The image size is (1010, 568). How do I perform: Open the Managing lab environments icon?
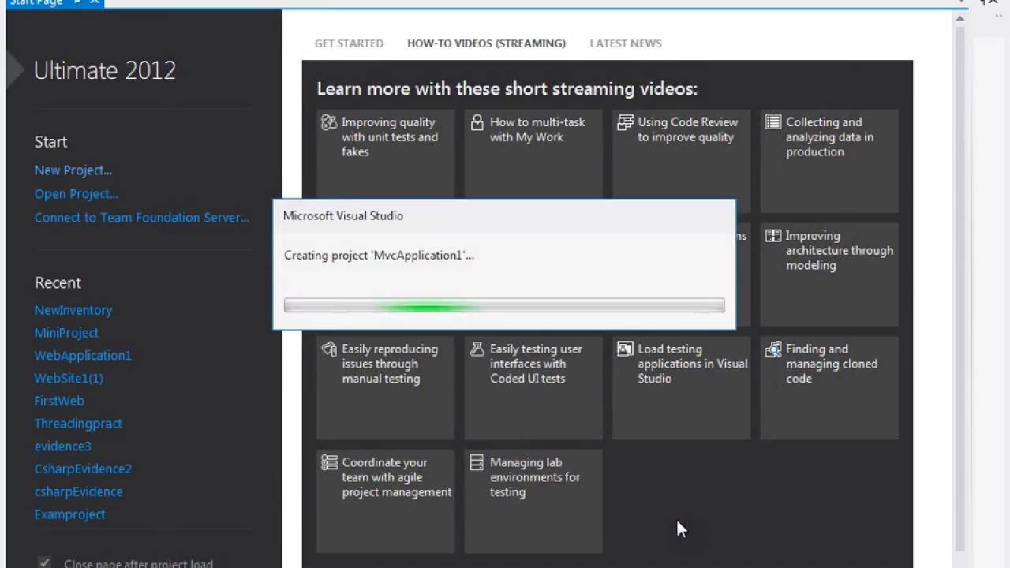click(x=477, y=462)
